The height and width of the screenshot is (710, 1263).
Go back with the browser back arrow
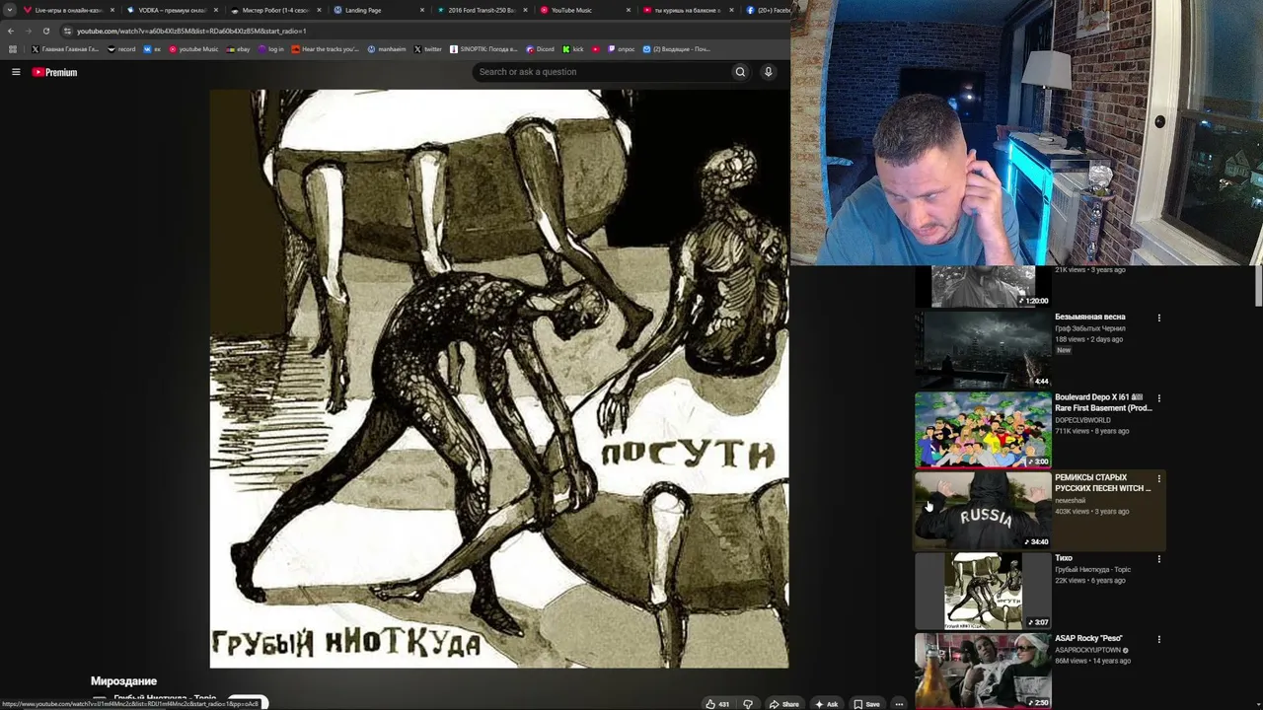click(11, 31)
